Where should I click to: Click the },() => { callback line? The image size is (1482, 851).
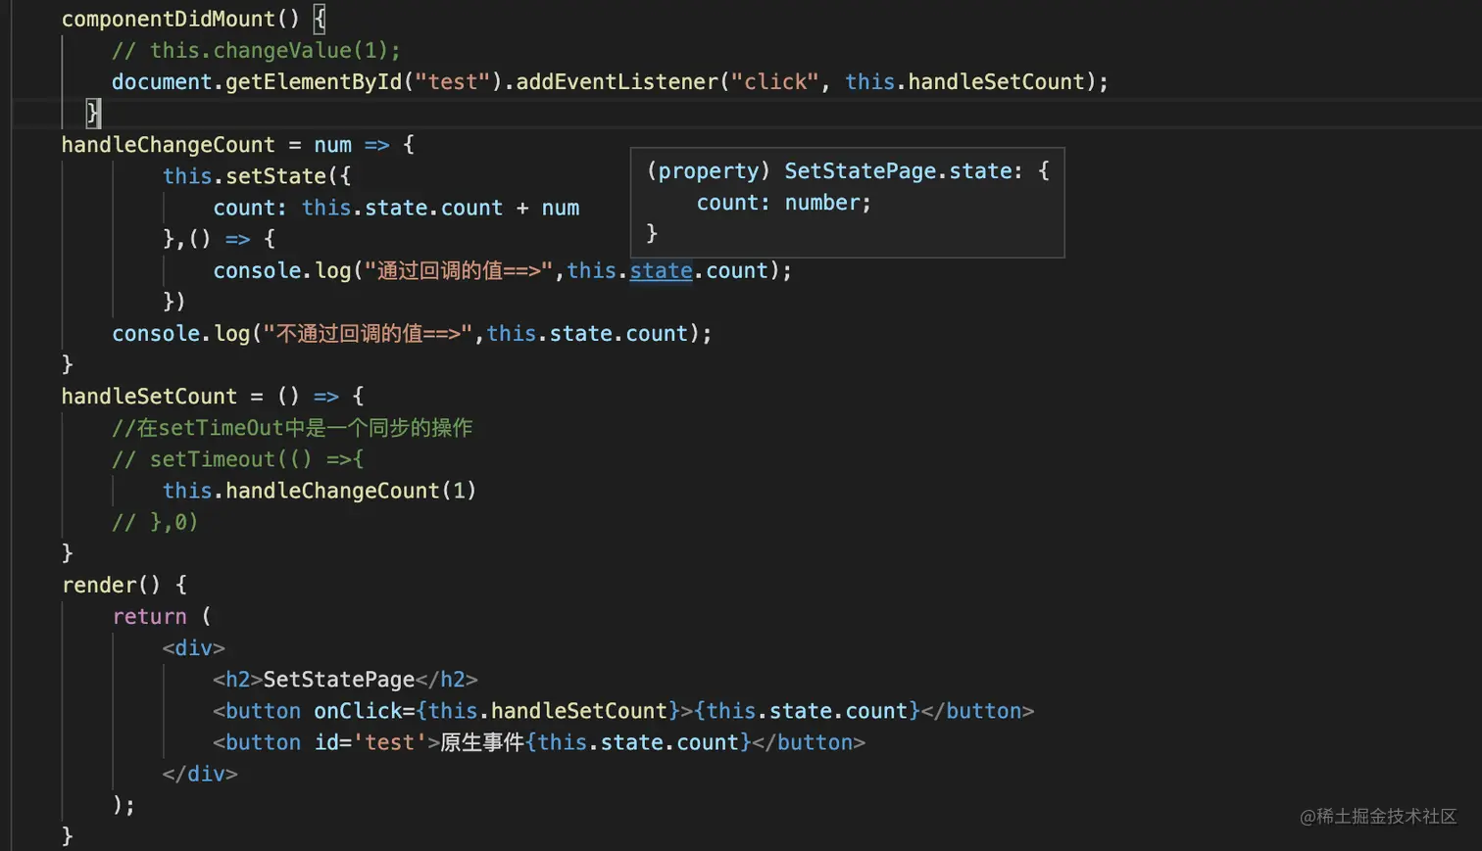(x=219, y=239)
